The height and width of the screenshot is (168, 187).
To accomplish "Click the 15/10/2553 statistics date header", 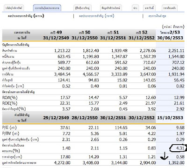I will tap(170, 118).
